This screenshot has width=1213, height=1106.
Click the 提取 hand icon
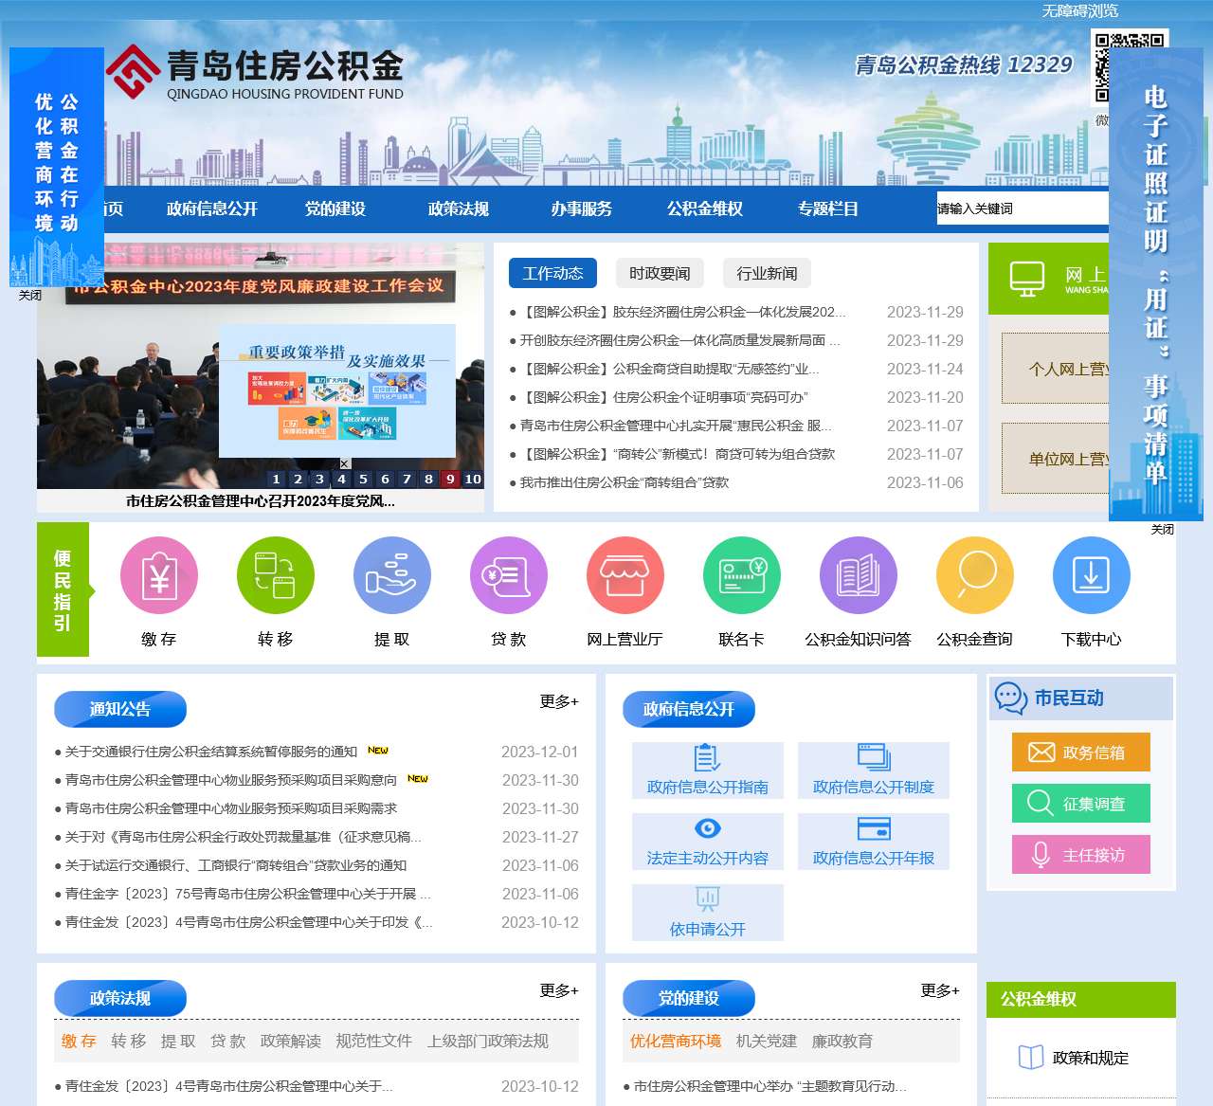(392, 574)
